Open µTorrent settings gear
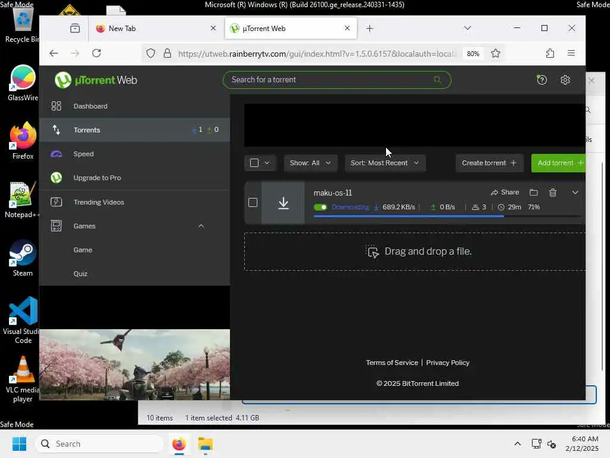This screenshot has width=610, height=458. tap(565, 80)
